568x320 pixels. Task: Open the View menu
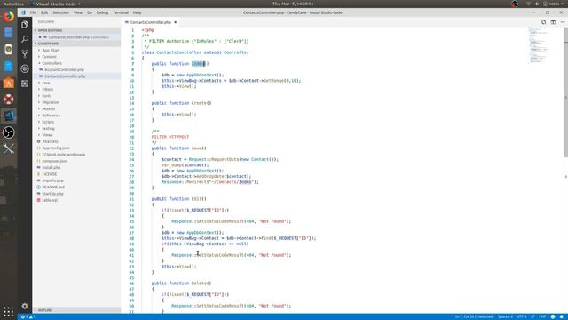tap(78, 12)
